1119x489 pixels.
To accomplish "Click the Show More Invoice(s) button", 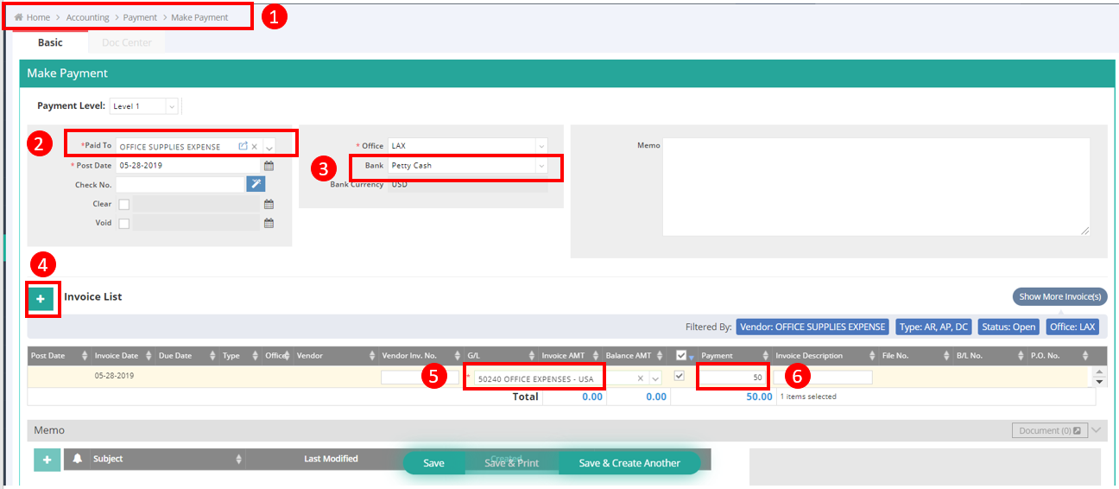I will [x=1059, y=297].
